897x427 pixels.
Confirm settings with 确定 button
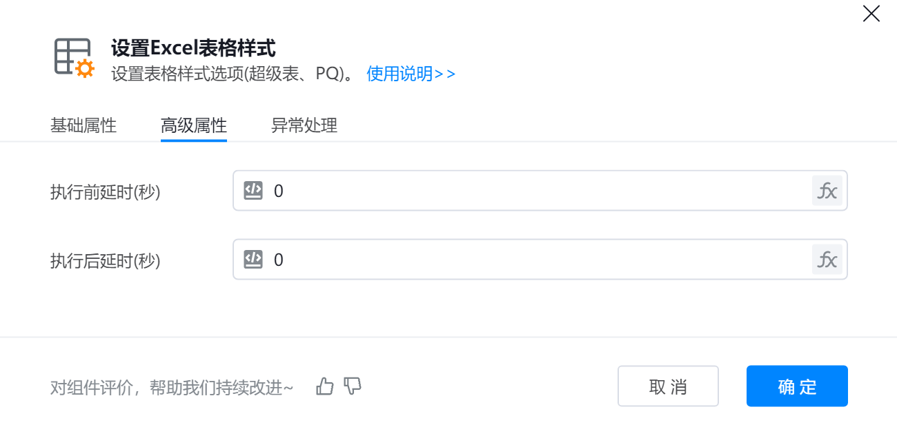[x=797, y=386]
